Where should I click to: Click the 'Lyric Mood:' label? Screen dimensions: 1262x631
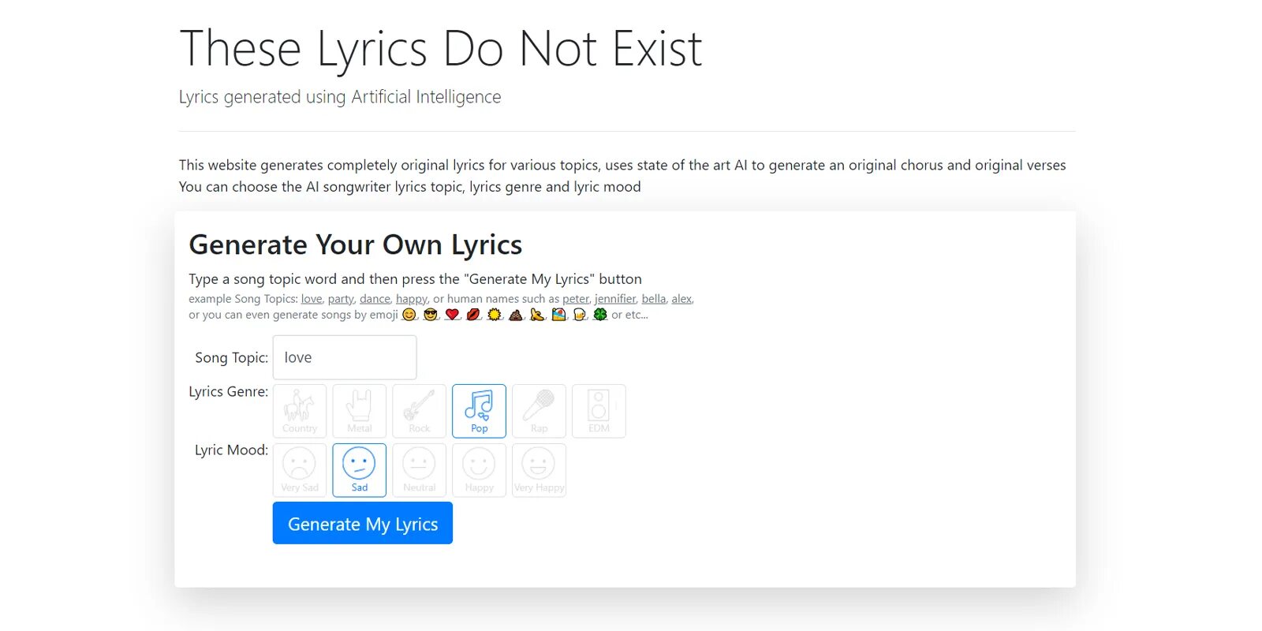click(232, 450)
